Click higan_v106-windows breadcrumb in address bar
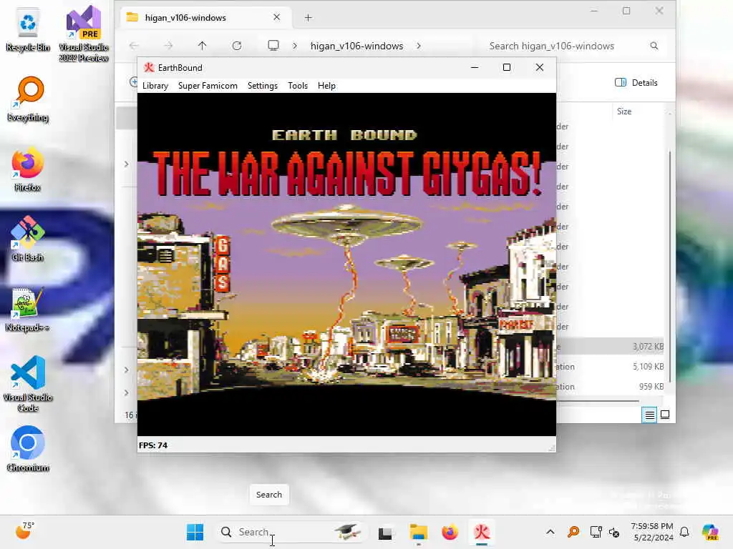This screenshot has height=549, width=733. pyautogui.click(x=356, y=46)
